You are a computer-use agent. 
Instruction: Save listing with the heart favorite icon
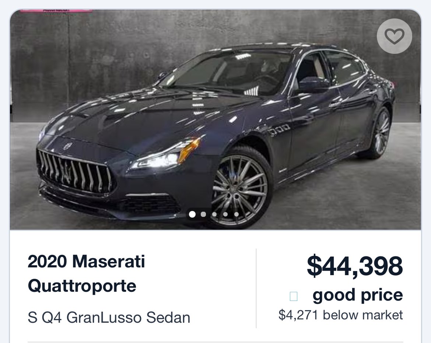tap(394, 36)
